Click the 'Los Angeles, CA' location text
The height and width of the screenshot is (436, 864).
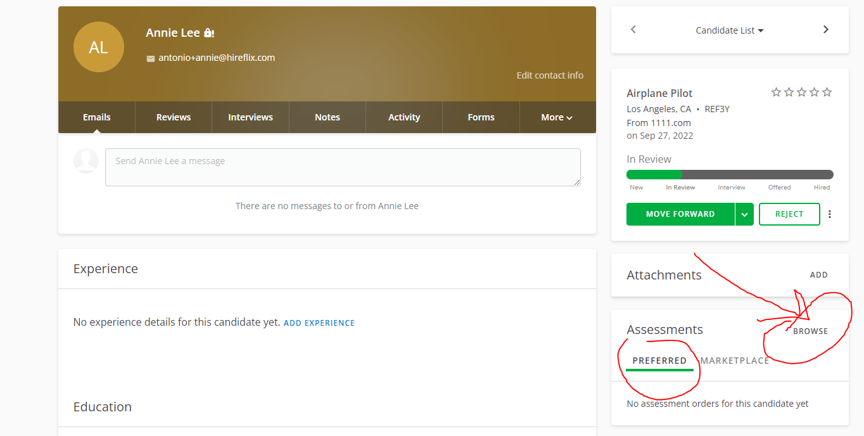point(659,109)
